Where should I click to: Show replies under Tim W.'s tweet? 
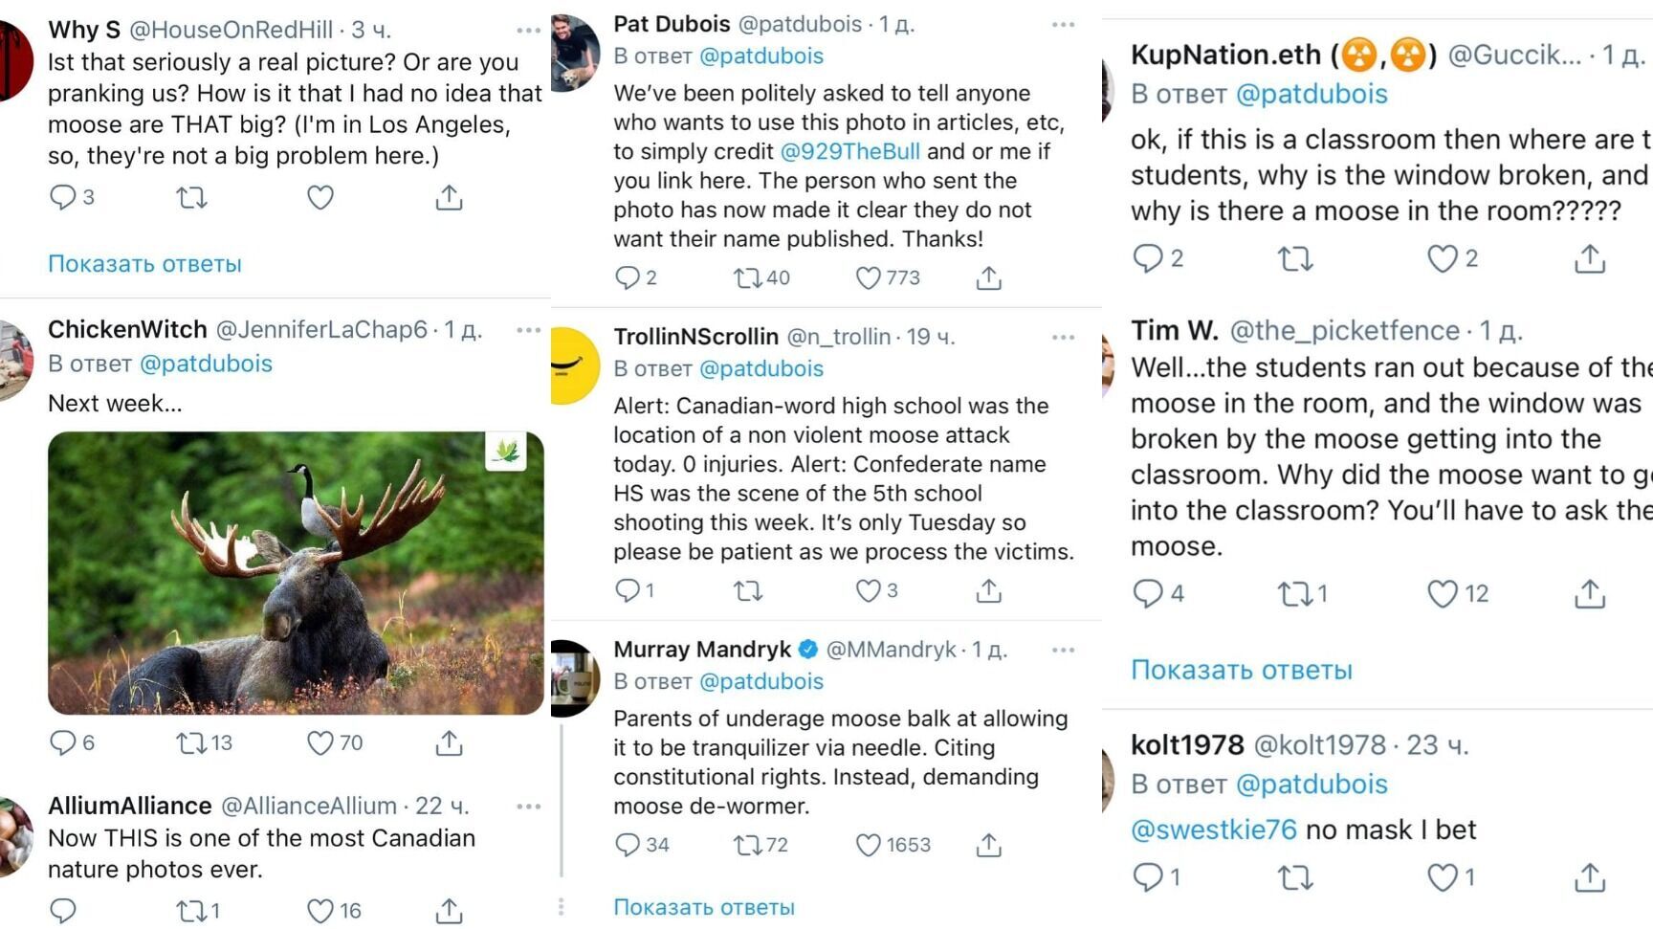pyautogui.click(x=1241, y=669)
